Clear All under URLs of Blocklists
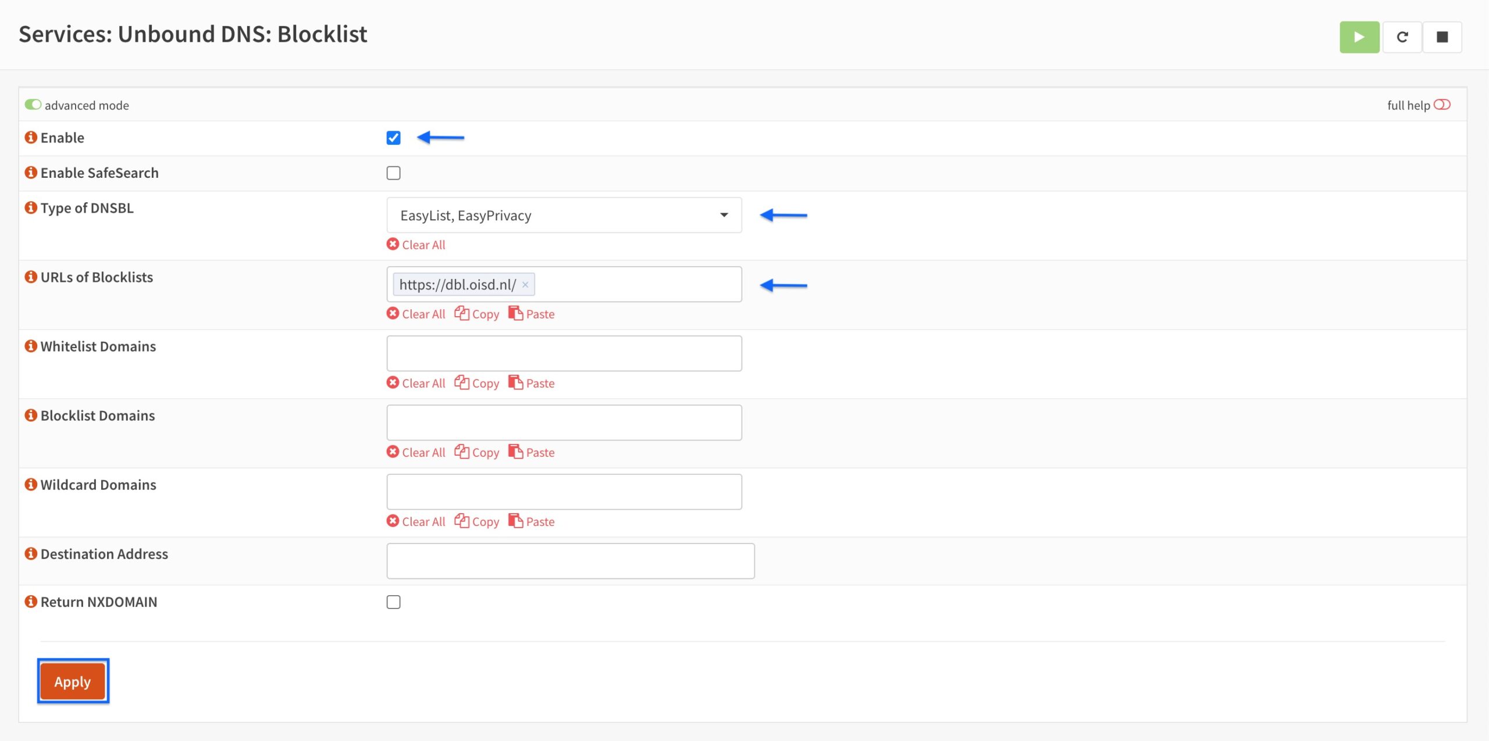The width and height of the screenshot is (1489, 741). coord(416,314)
